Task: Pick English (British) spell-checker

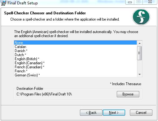Action: point(75,59)
